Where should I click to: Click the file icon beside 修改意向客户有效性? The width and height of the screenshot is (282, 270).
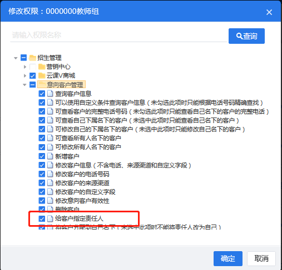click(50, 201)
